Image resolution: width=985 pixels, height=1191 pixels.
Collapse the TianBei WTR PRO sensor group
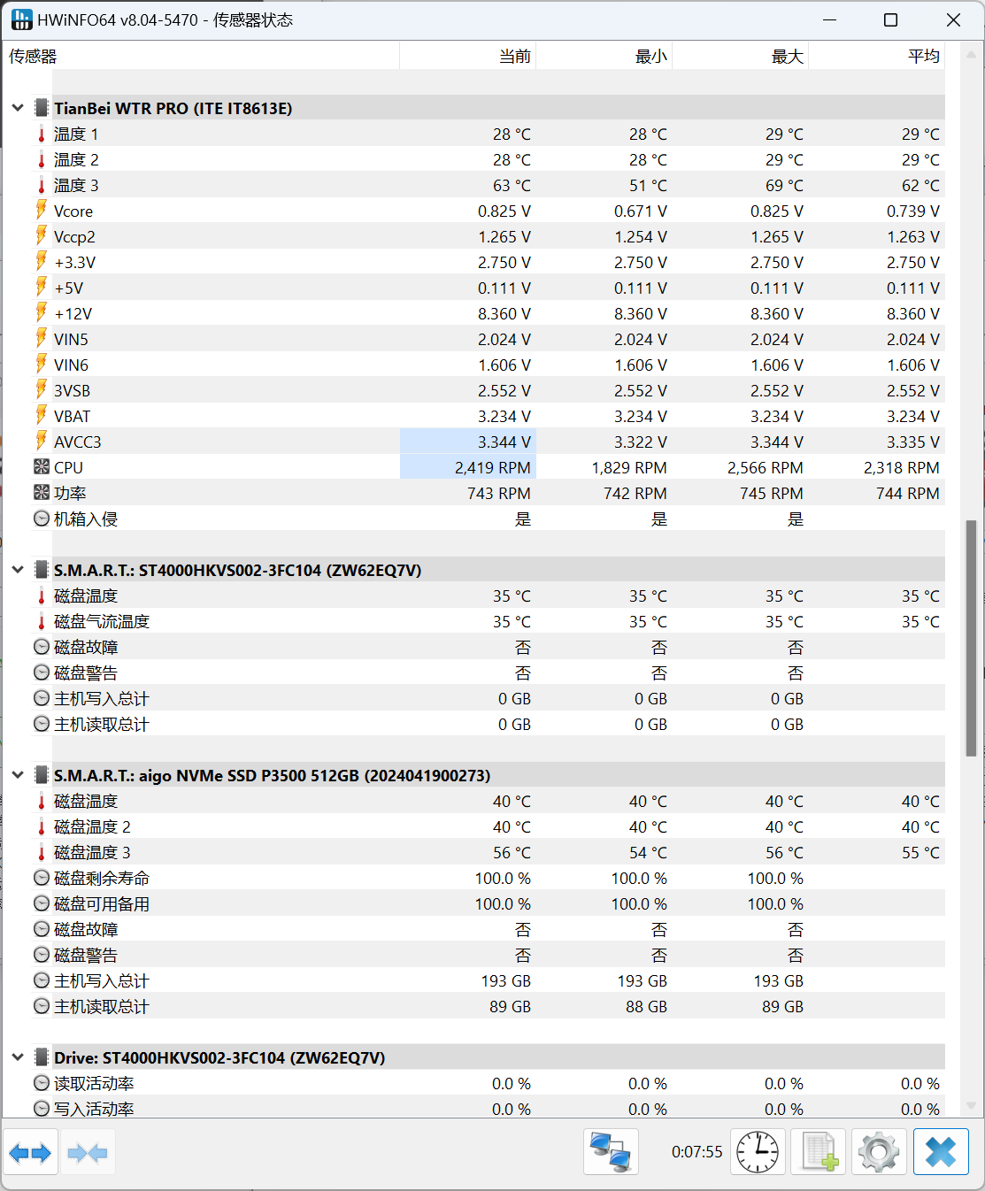pyautogui.click(x=18, y=108)
